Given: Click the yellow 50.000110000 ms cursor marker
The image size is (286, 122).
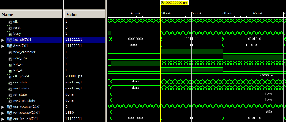Looking at the screenshot, I should (x=174, y=2).
